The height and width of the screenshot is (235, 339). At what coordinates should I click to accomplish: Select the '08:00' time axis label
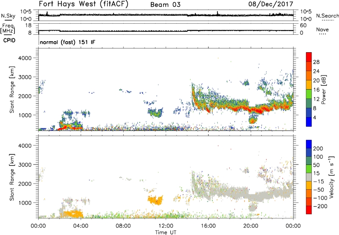(x=123, y=226)
